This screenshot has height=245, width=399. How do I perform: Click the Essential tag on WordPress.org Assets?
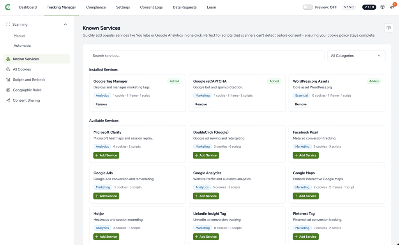point(302,95)
